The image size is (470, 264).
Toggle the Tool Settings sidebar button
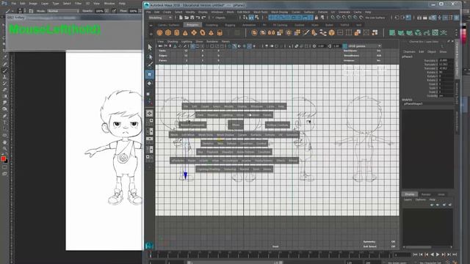pos(451,18)
